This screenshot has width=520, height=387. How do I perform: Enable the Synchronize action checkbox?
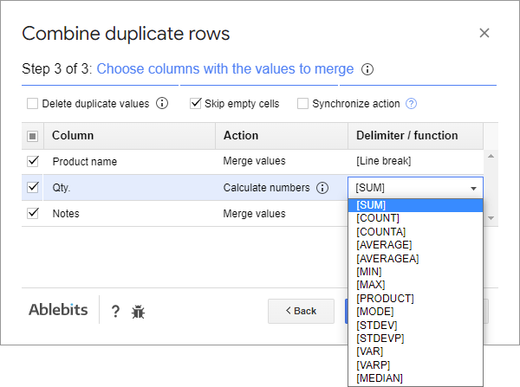coord(303,104)
